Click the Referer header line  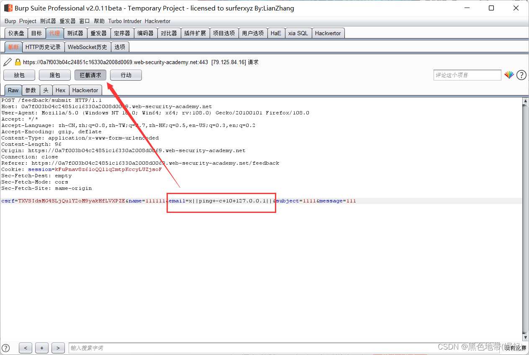(x=140, y=163)
